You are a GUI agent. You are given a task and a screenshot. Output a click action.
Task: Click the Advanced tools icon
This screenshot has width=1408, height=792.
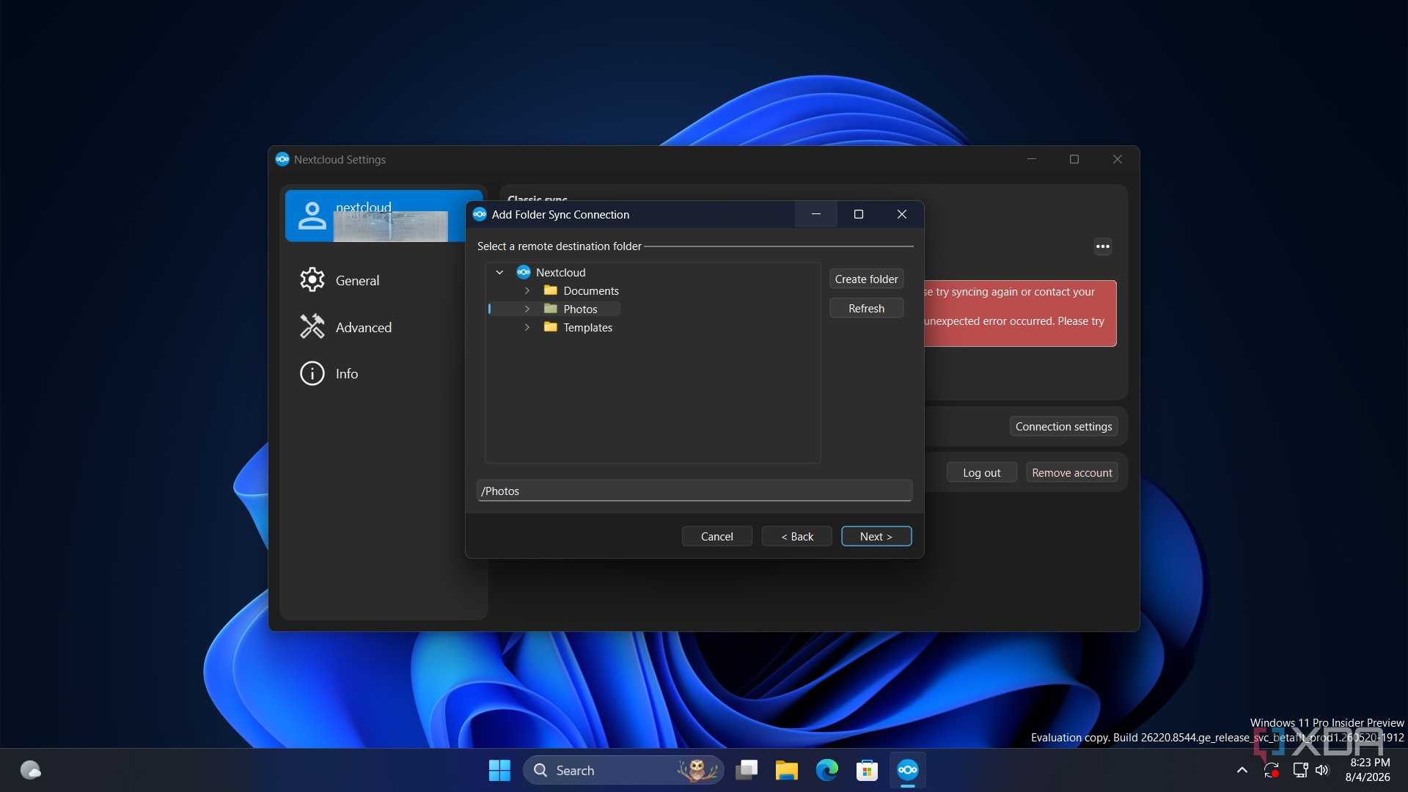pos(312,326)
